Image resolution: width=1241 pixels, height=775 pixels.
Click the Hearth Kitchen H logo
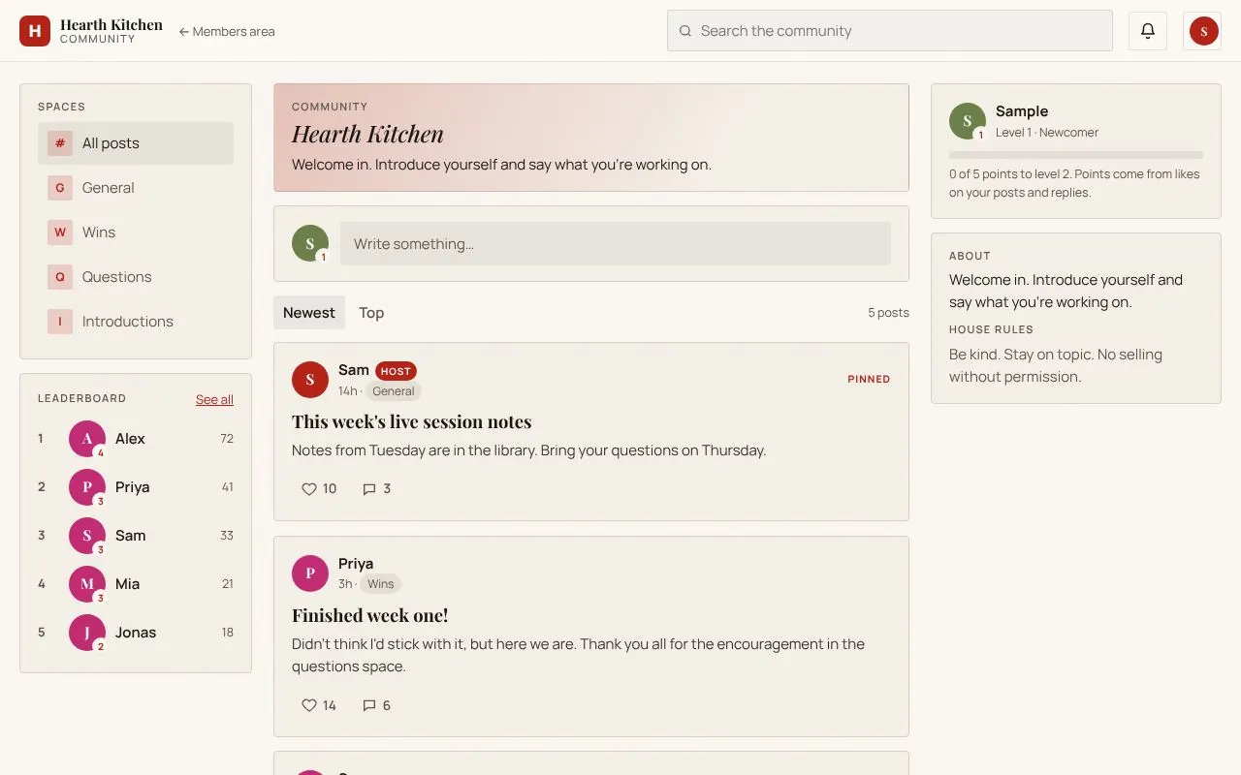35,31
